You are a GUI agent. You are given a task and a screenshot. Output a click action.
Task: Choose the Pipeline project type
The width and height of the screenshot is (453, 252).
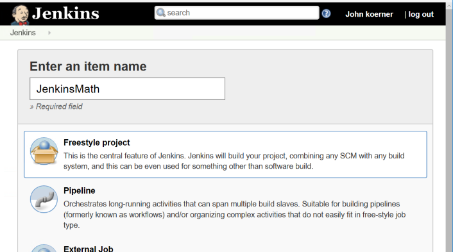tap(225, 208)
